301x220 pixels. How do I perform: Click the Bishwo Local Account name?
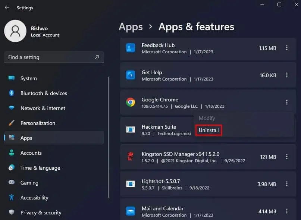click(45, 31)
